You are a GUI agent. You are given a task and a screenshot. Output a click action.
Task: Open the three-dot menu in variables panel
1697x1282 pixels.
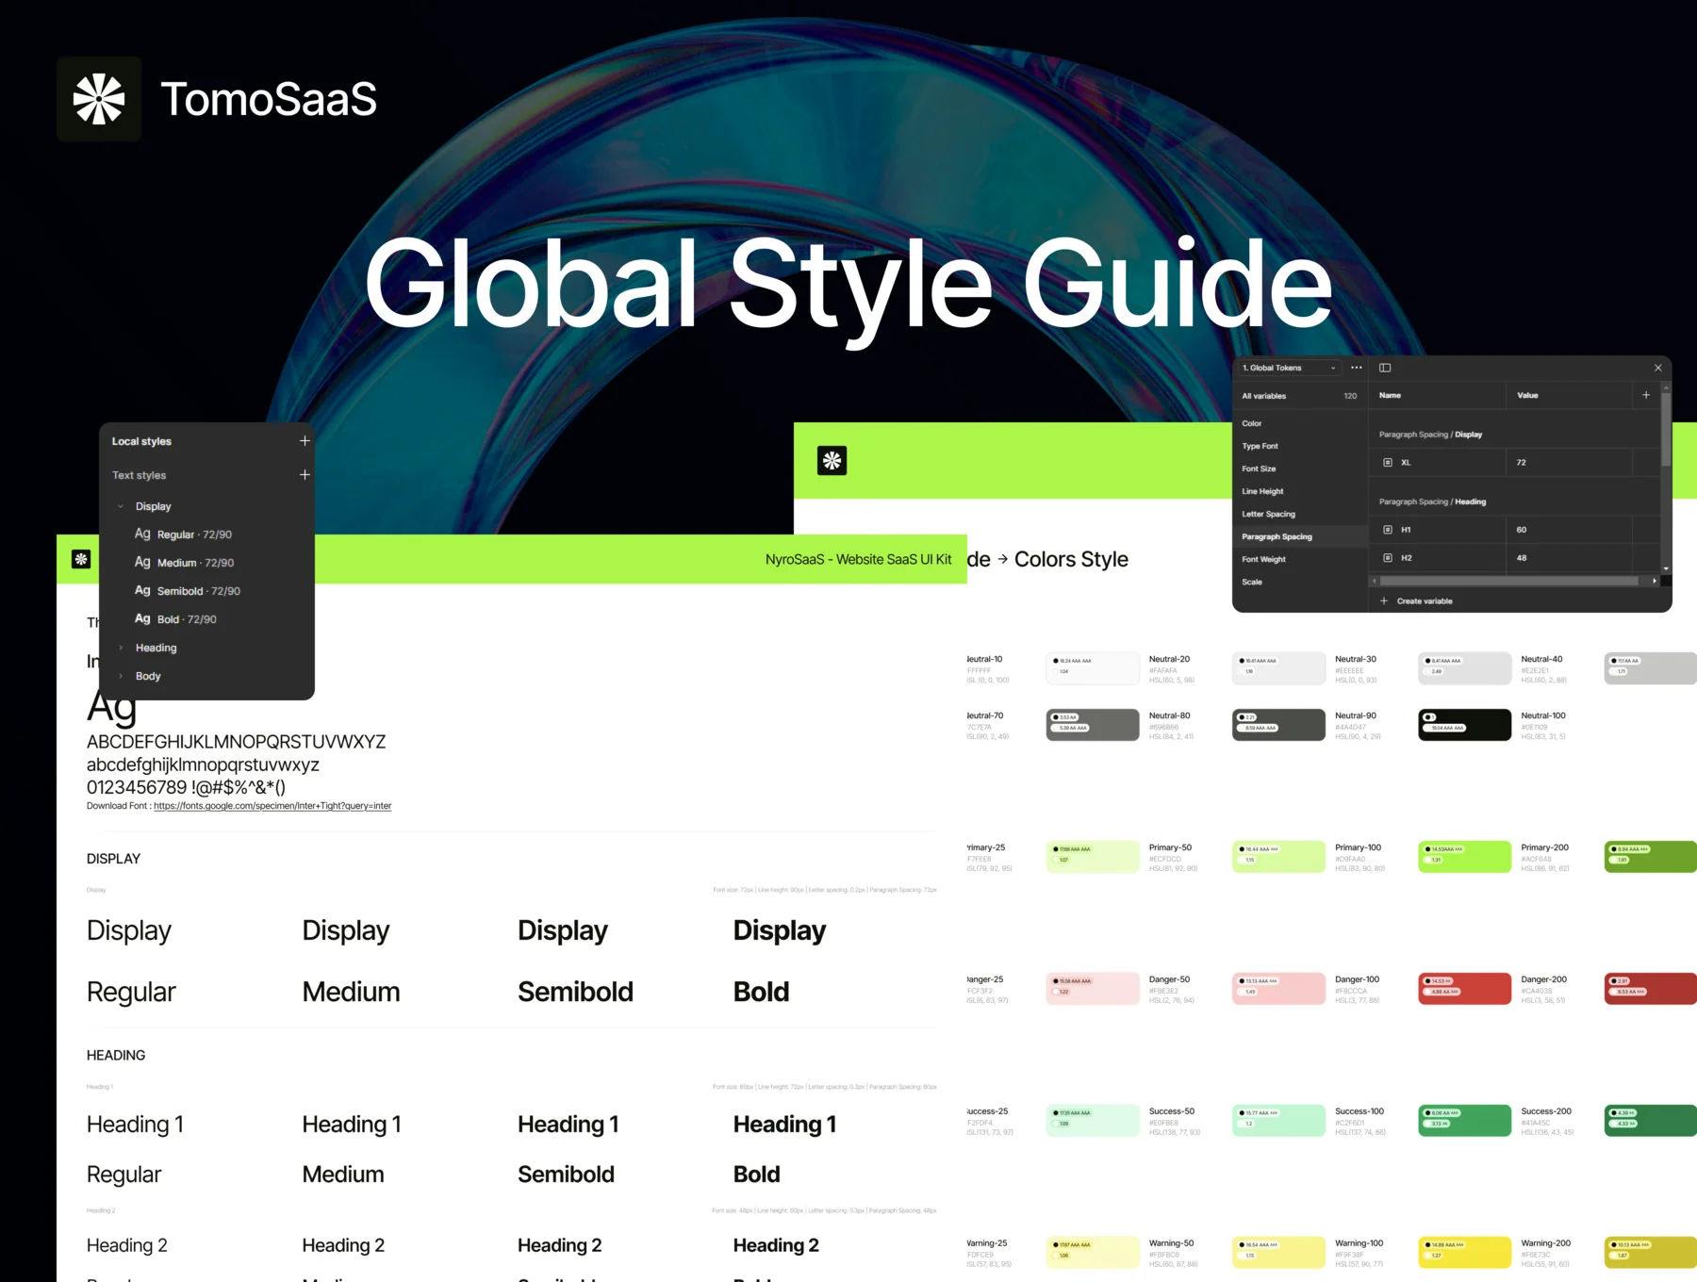(x=1356, y=368)
